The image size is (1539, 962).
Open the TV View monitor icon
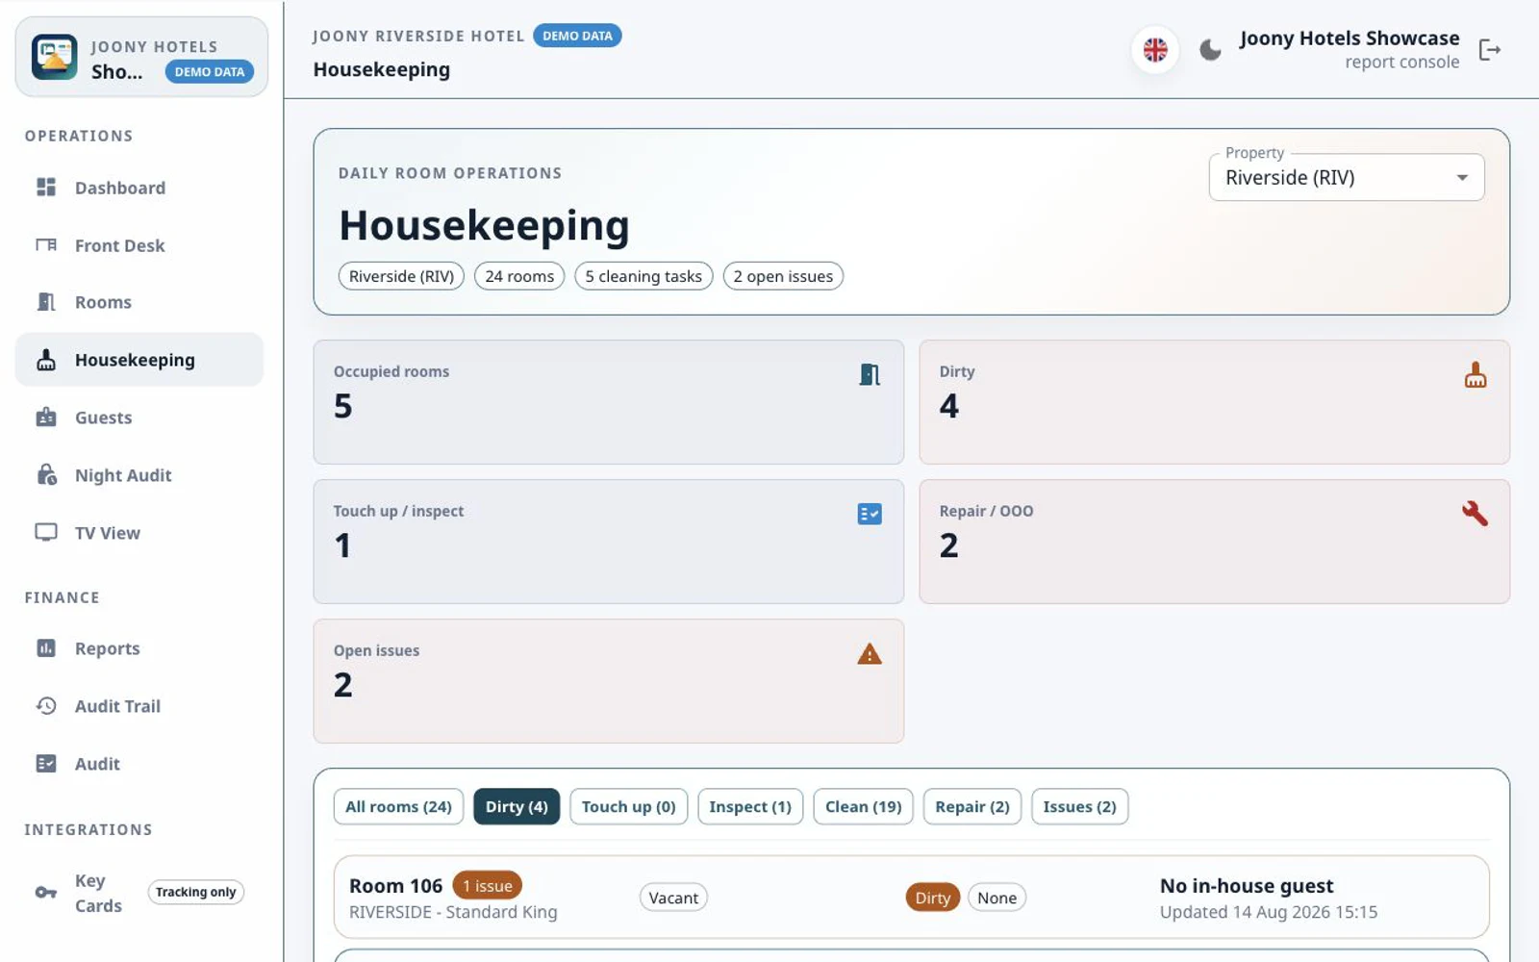click(x=46, y=533)
